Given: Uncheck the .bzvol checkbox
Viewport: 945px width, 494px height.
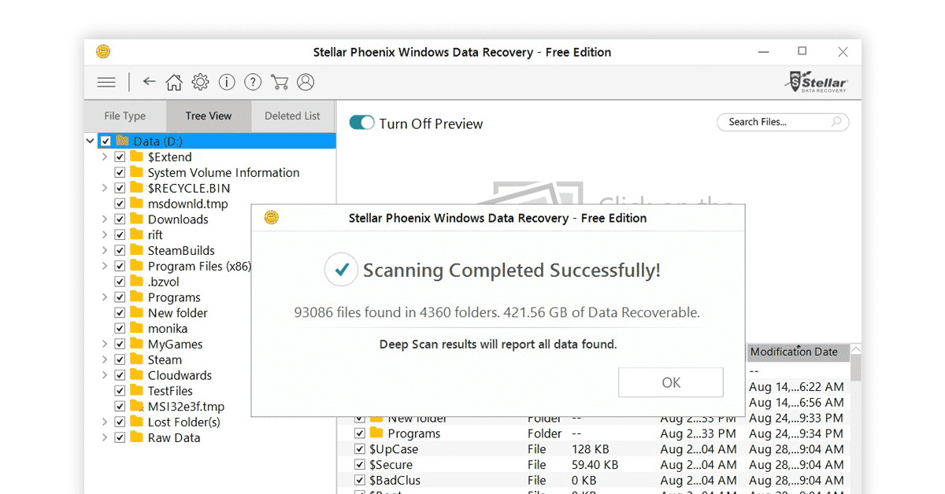Looking at the screenshot, I should [120, 282].
